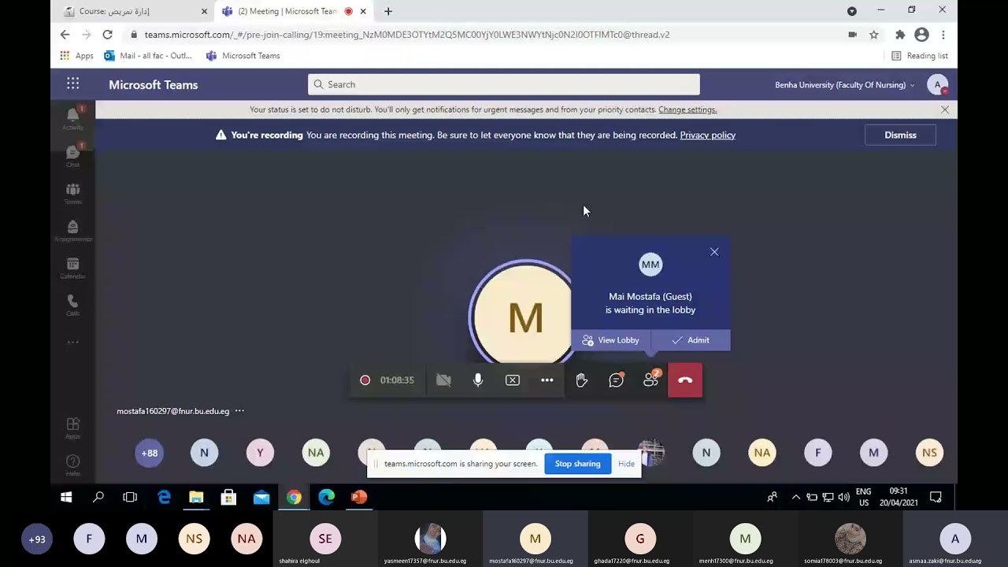Open PowerPoint from the Windows taskbar
The height and width of the screenshot is (567, 1008).
359,497
